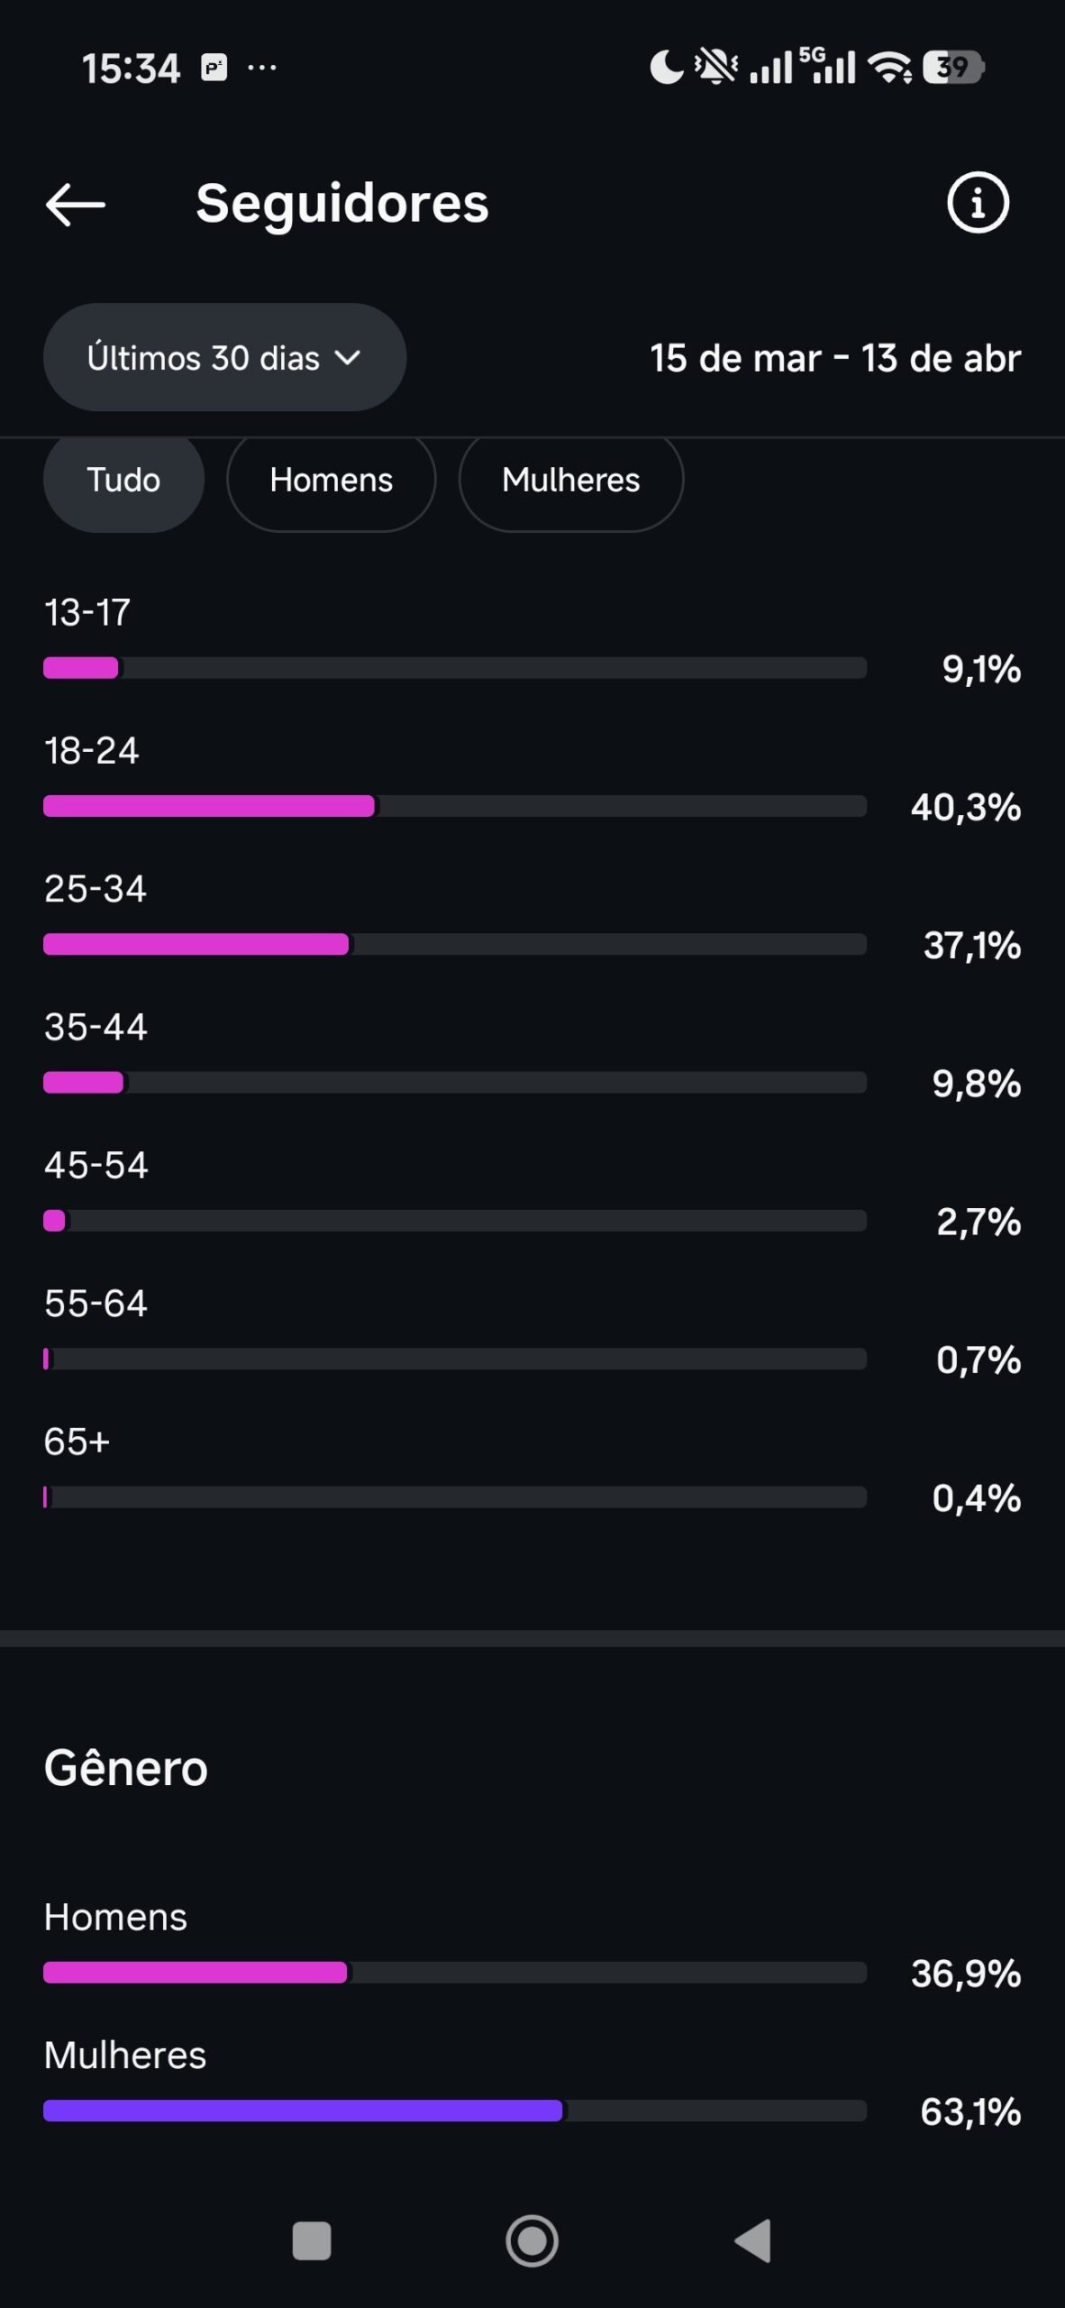Screen dimensions: 1065x2308
Task: Switch to the Homens filter chip
Action: (x=331, y=481)
